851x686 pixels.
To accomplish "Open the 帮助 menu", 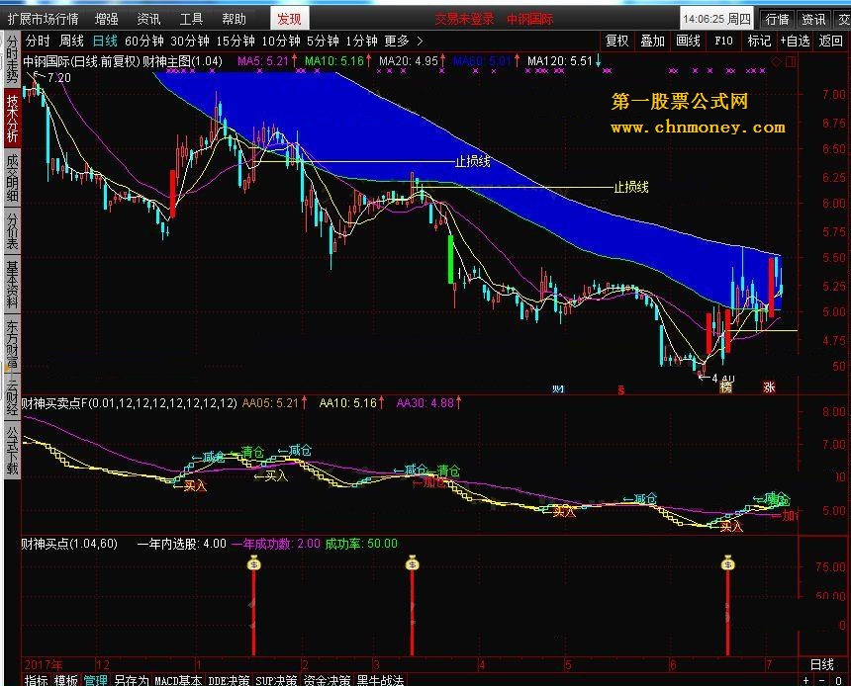I will [234, 19].
